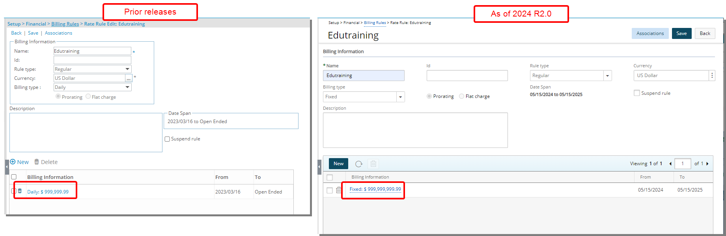Click Back button in 2024 R2.0 header

pos(705,33)
